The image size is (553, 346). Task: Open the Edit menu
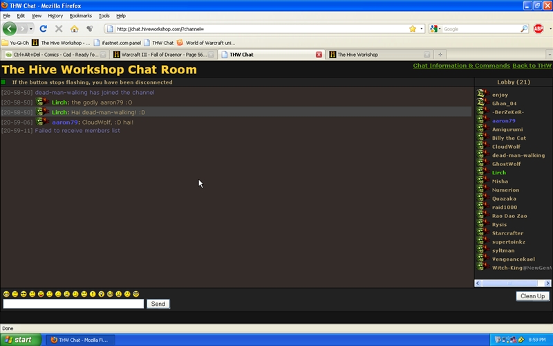pos(21,16)
